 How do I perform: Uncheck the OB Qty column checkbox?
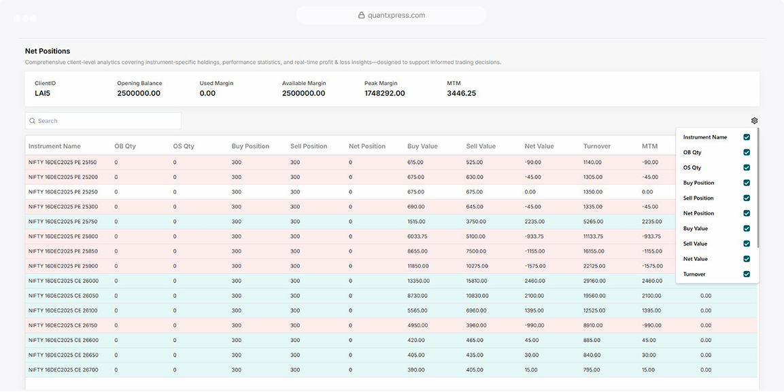click(x=747, y=152)
